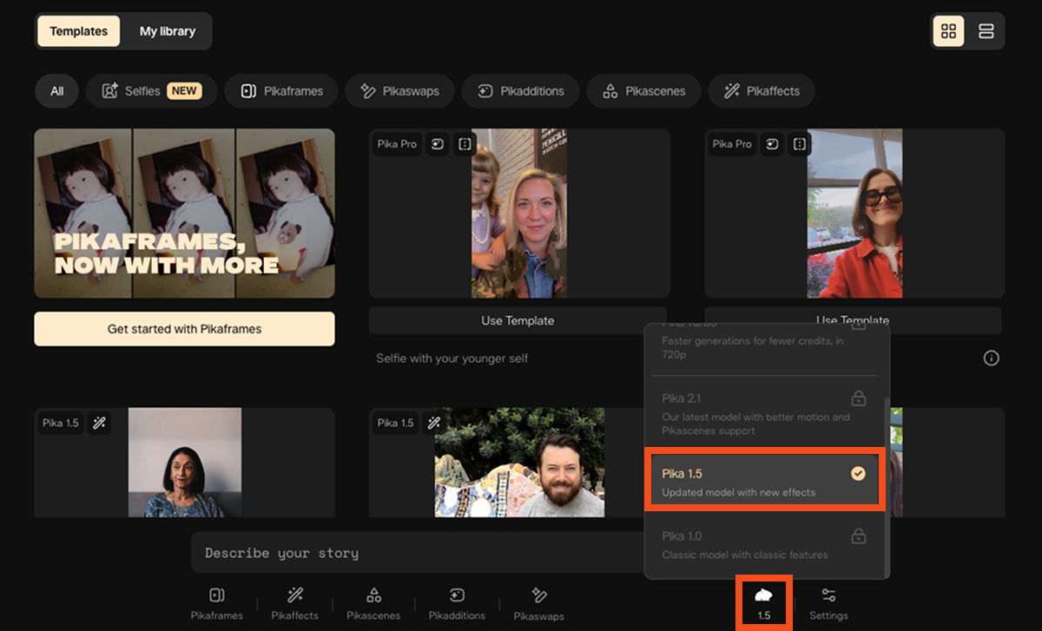Filter templates by Selfies NEW

(151, 91)
